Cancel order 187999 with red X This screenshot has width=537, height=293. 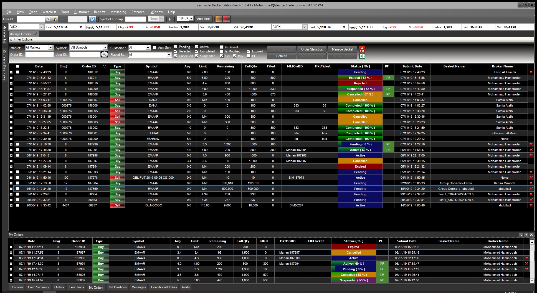(531, 144)
